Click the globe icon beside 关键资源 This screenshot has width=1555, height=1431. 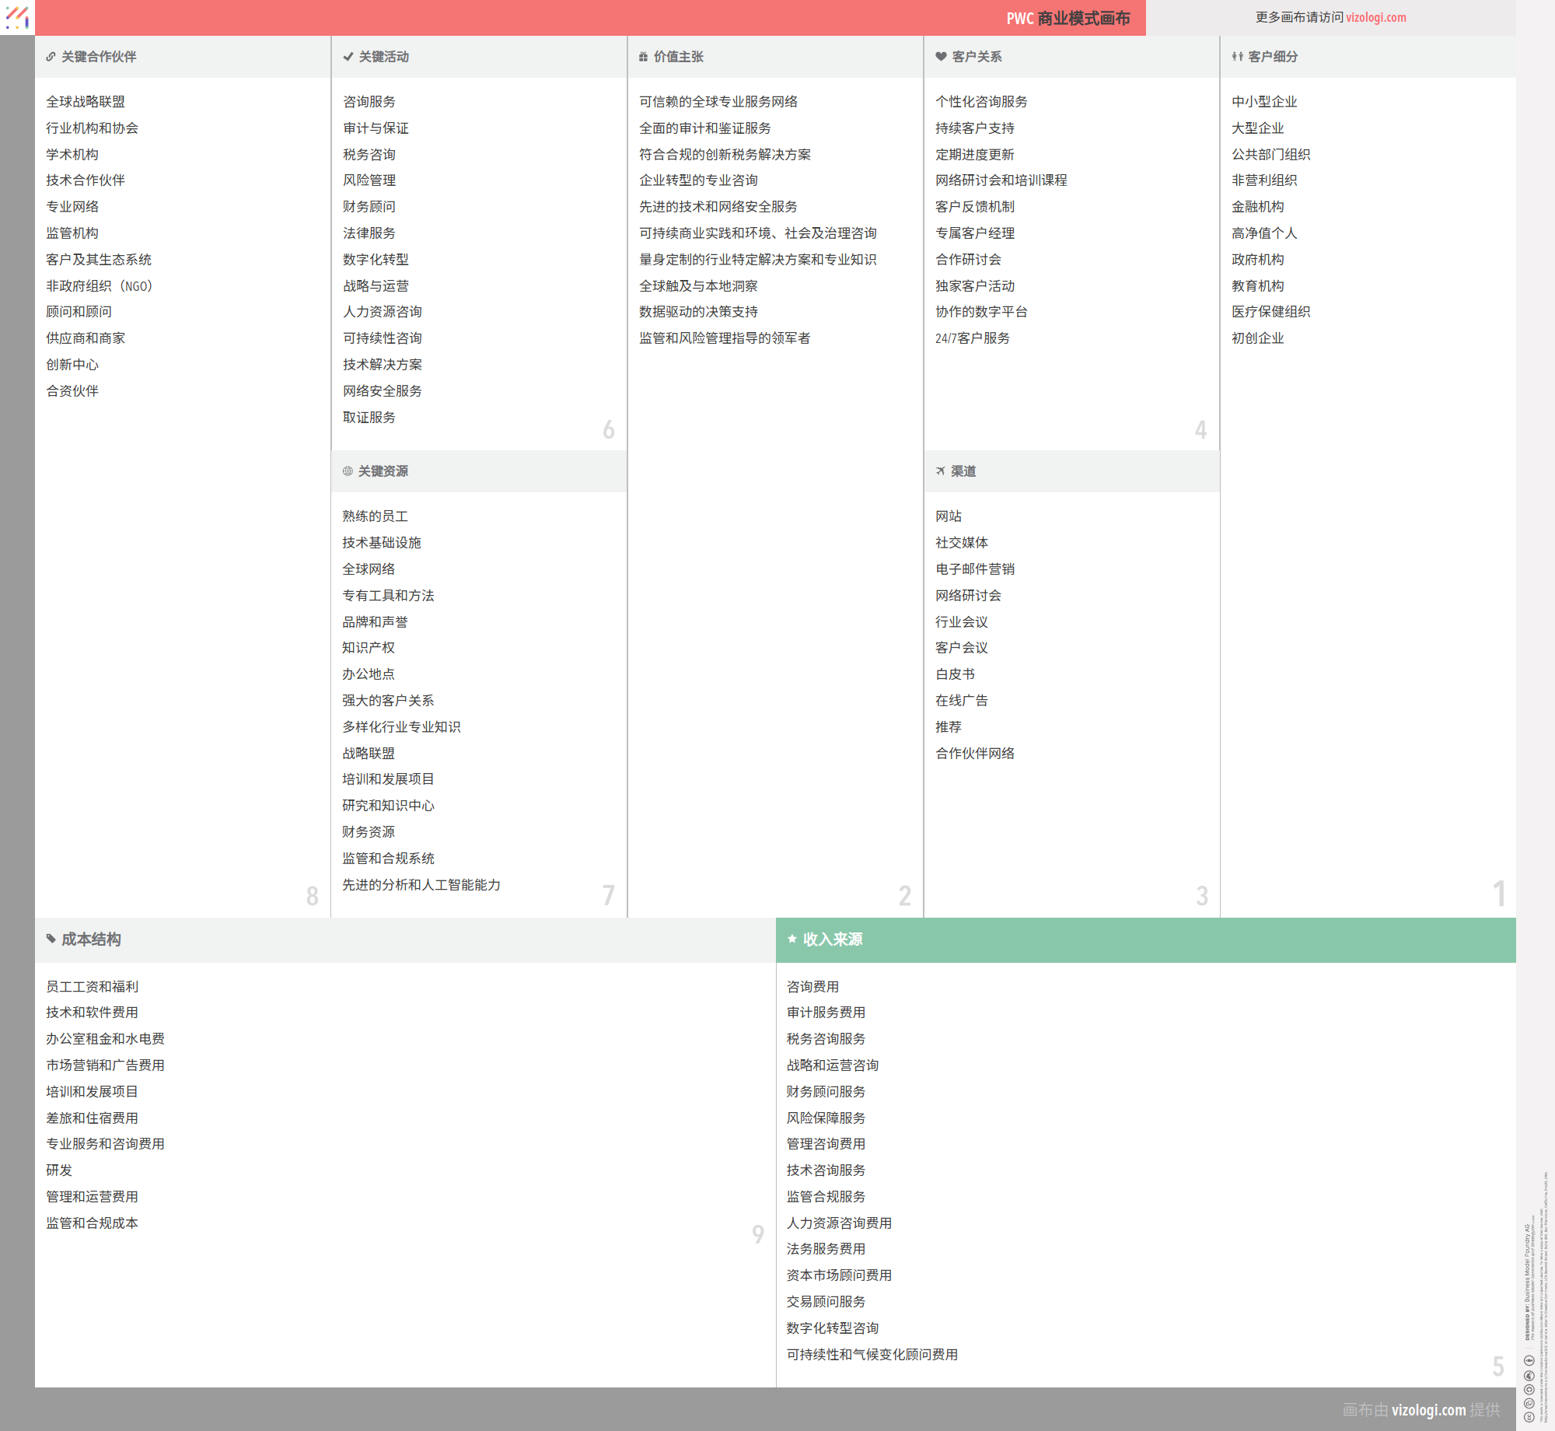click(x=348, y=471)
